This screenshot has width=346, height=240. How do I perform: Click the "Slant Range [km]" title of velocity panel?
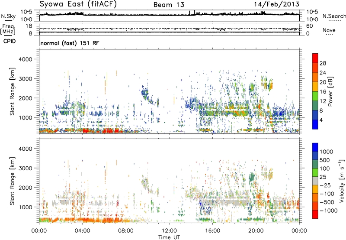click(12, 181)
